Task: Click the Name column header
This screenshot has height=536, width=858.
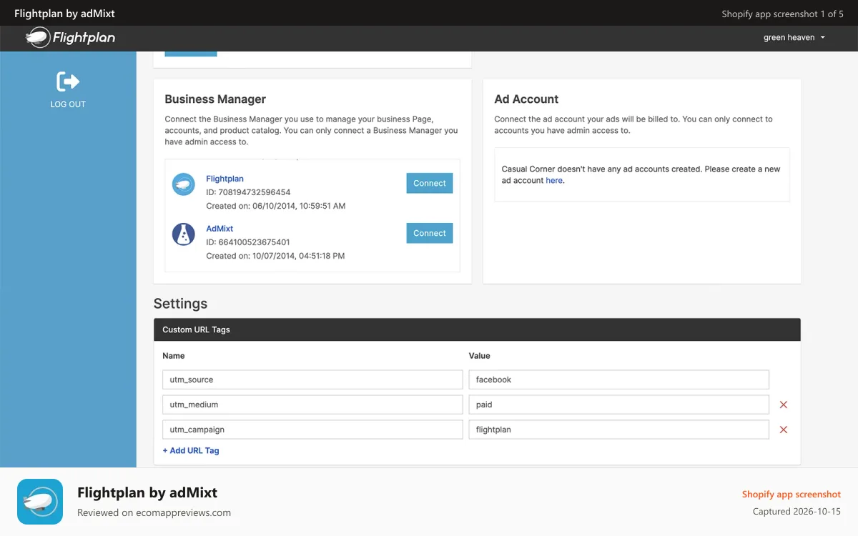Action: coord(174,355)
